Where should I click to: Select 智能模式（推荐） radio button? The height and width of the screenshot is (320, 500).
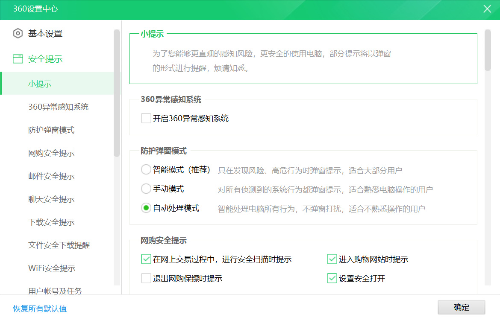pyautogui.click(x=146, y=169)
